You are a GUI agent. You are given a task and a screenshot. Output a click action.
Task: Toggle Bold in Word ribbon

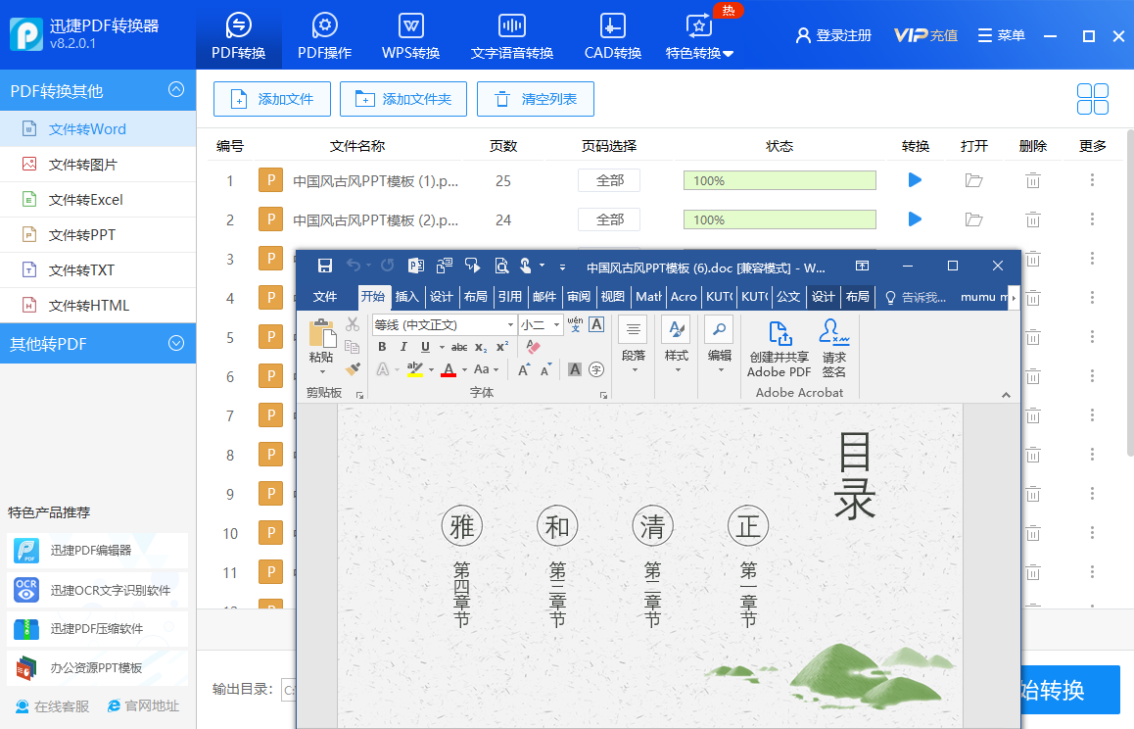click(383, 348)
